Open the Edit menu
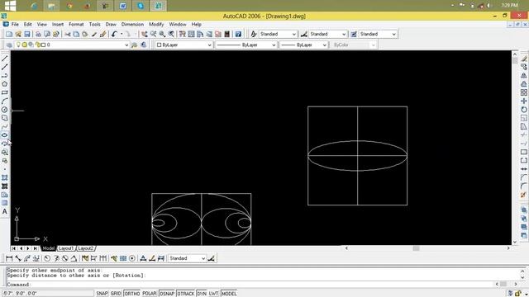 [27, 24]
